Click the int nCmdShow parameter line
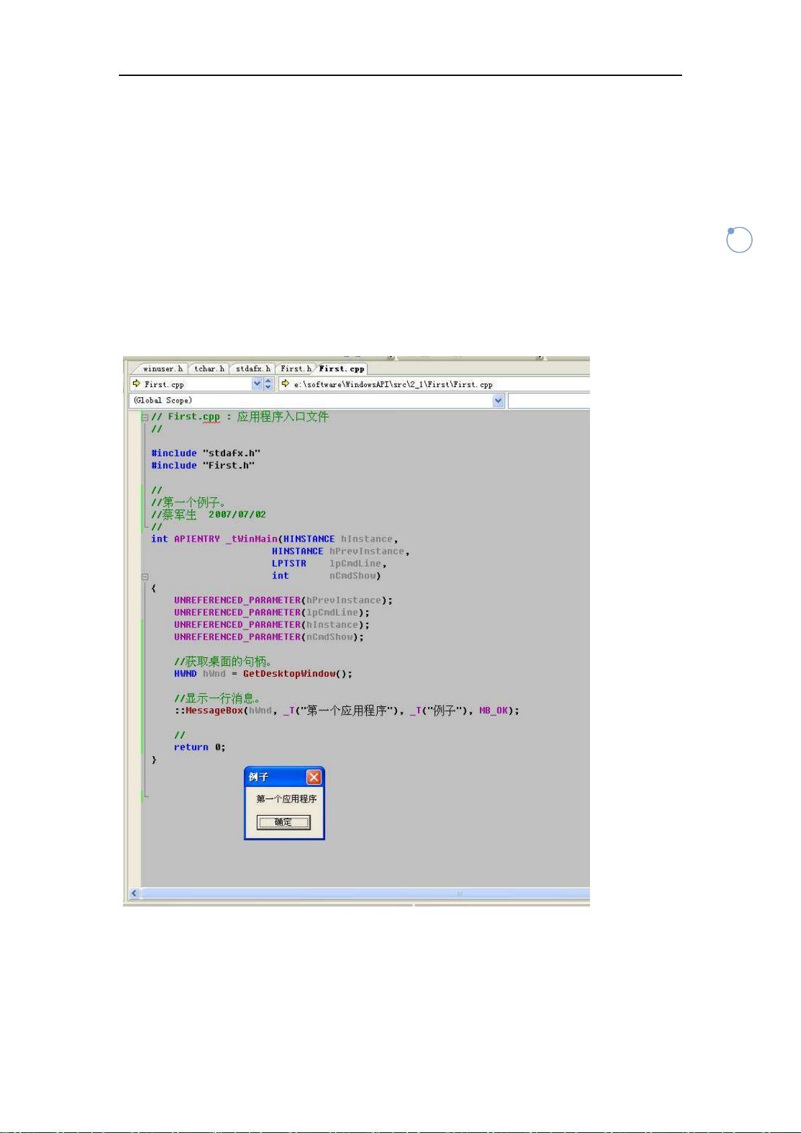 click(326, 576)
